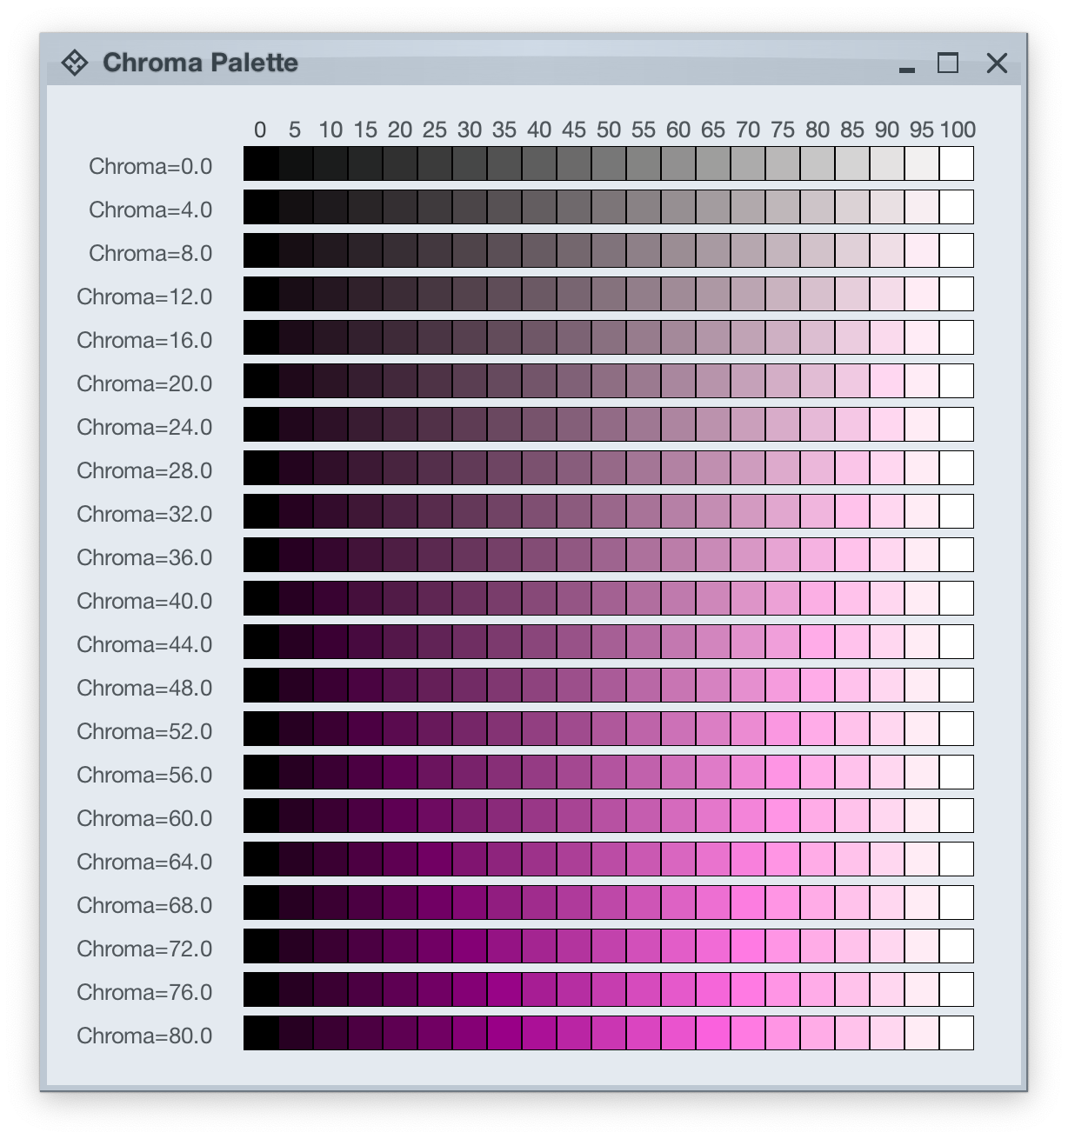Click the Chroma=76.0 swatch at lightness 65
Screen dimensions: 1068x1139
click(713, 989)
